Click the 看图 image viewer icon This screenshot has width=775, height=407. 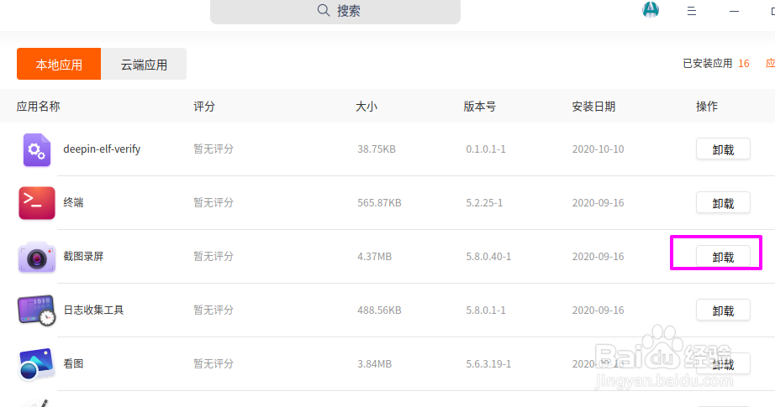(x=36, y=364)
